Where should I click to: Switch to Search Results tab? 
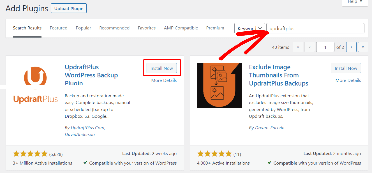coord(27,28)
